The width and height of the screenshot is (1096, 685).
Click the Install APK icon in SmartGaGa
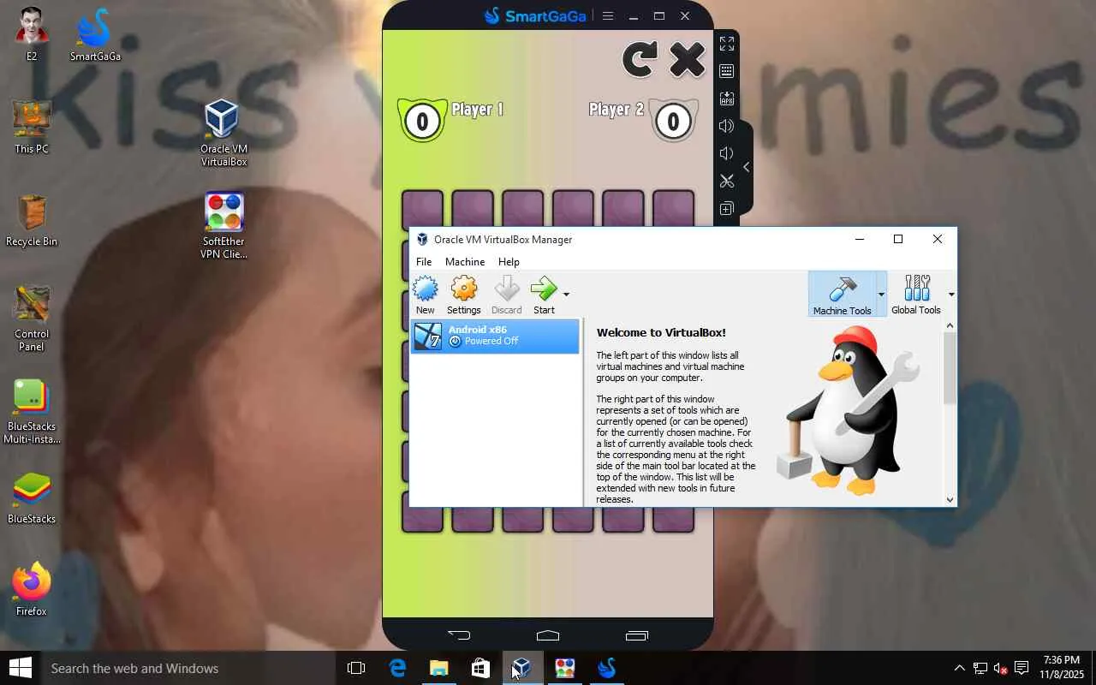coord(727,98)
